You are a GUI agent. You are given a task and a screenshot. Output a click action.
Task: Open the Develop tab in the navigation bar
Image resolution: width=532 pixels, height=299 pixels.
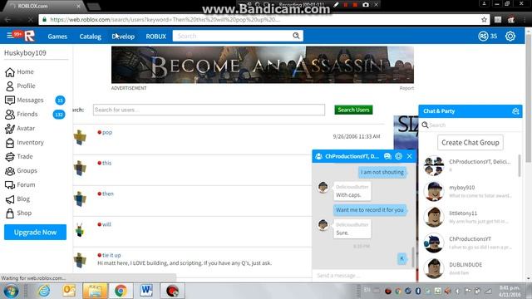pos(123,37)
